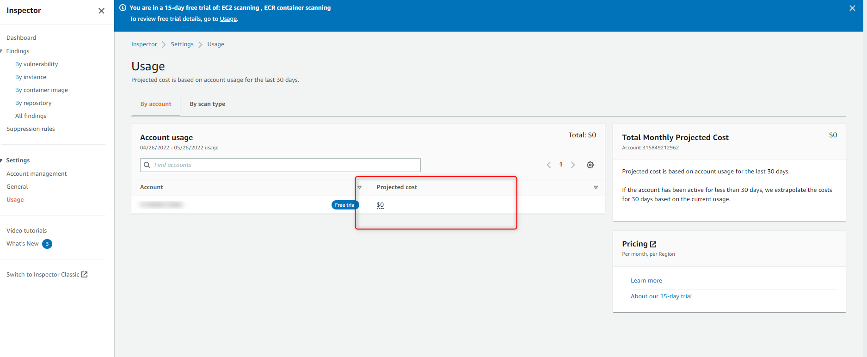Viewport: 867px width, 357px height.
Task: Open Pricing external link icon
Action: click(x=653, y=244)
